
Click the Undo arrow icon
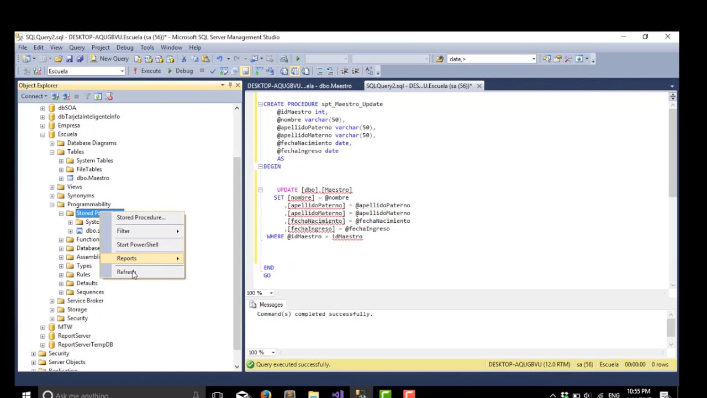[x=219, y=59]
